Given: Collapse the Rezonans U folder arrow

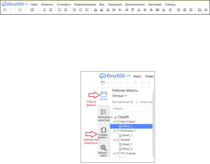Looking at the screenshot, I should click(114, 131).
